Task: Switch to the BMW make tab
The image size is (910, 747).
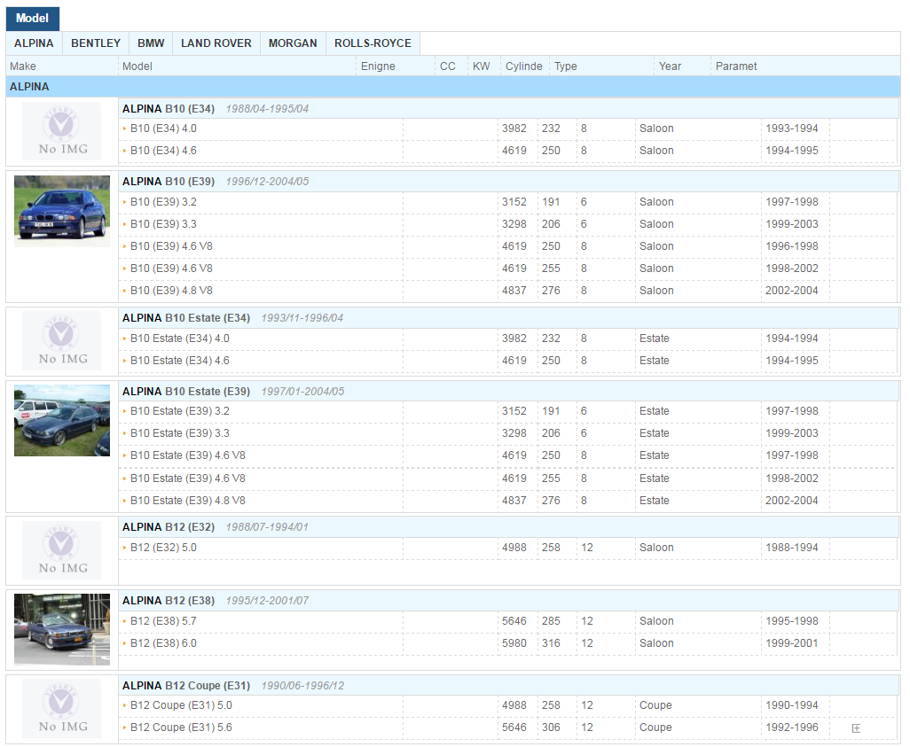Action: [151, 43]
